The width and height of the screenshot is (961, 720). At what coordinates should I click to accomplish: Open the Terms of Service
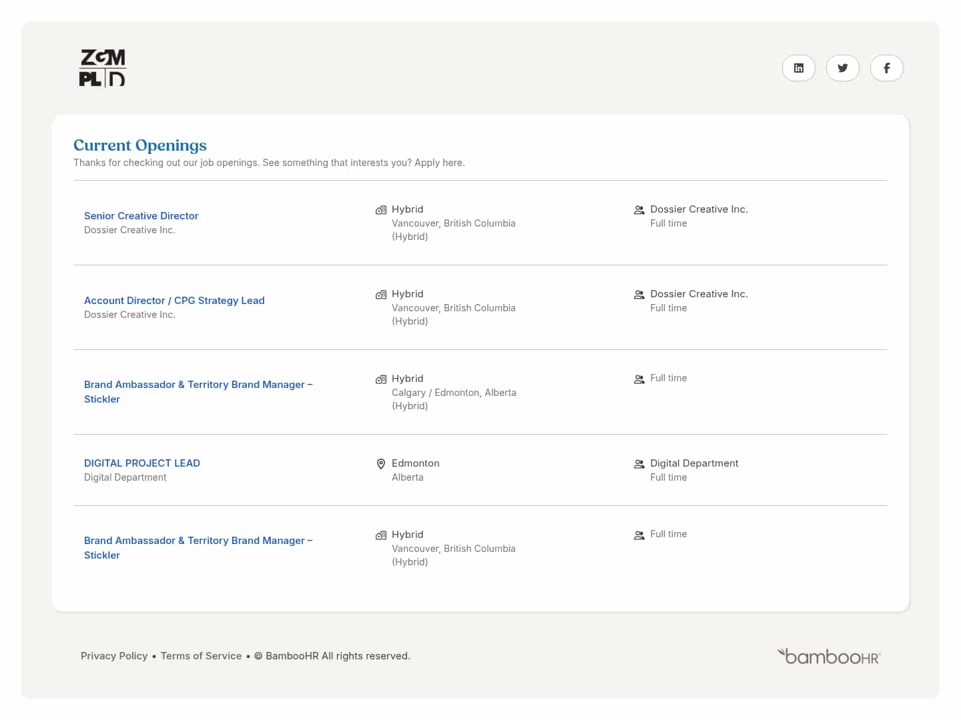click(201, 655)
